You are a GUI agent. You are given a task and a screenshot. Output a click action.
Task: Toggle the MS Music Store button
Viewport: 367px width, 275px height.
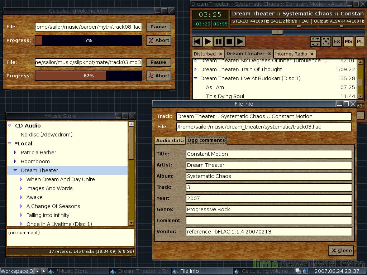pos(348,42)
